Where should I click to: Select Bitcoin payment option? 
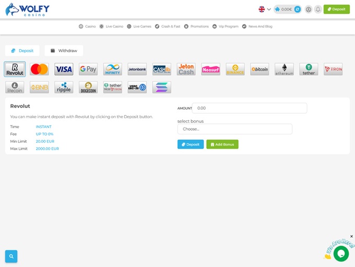click(x=259, y=69)
